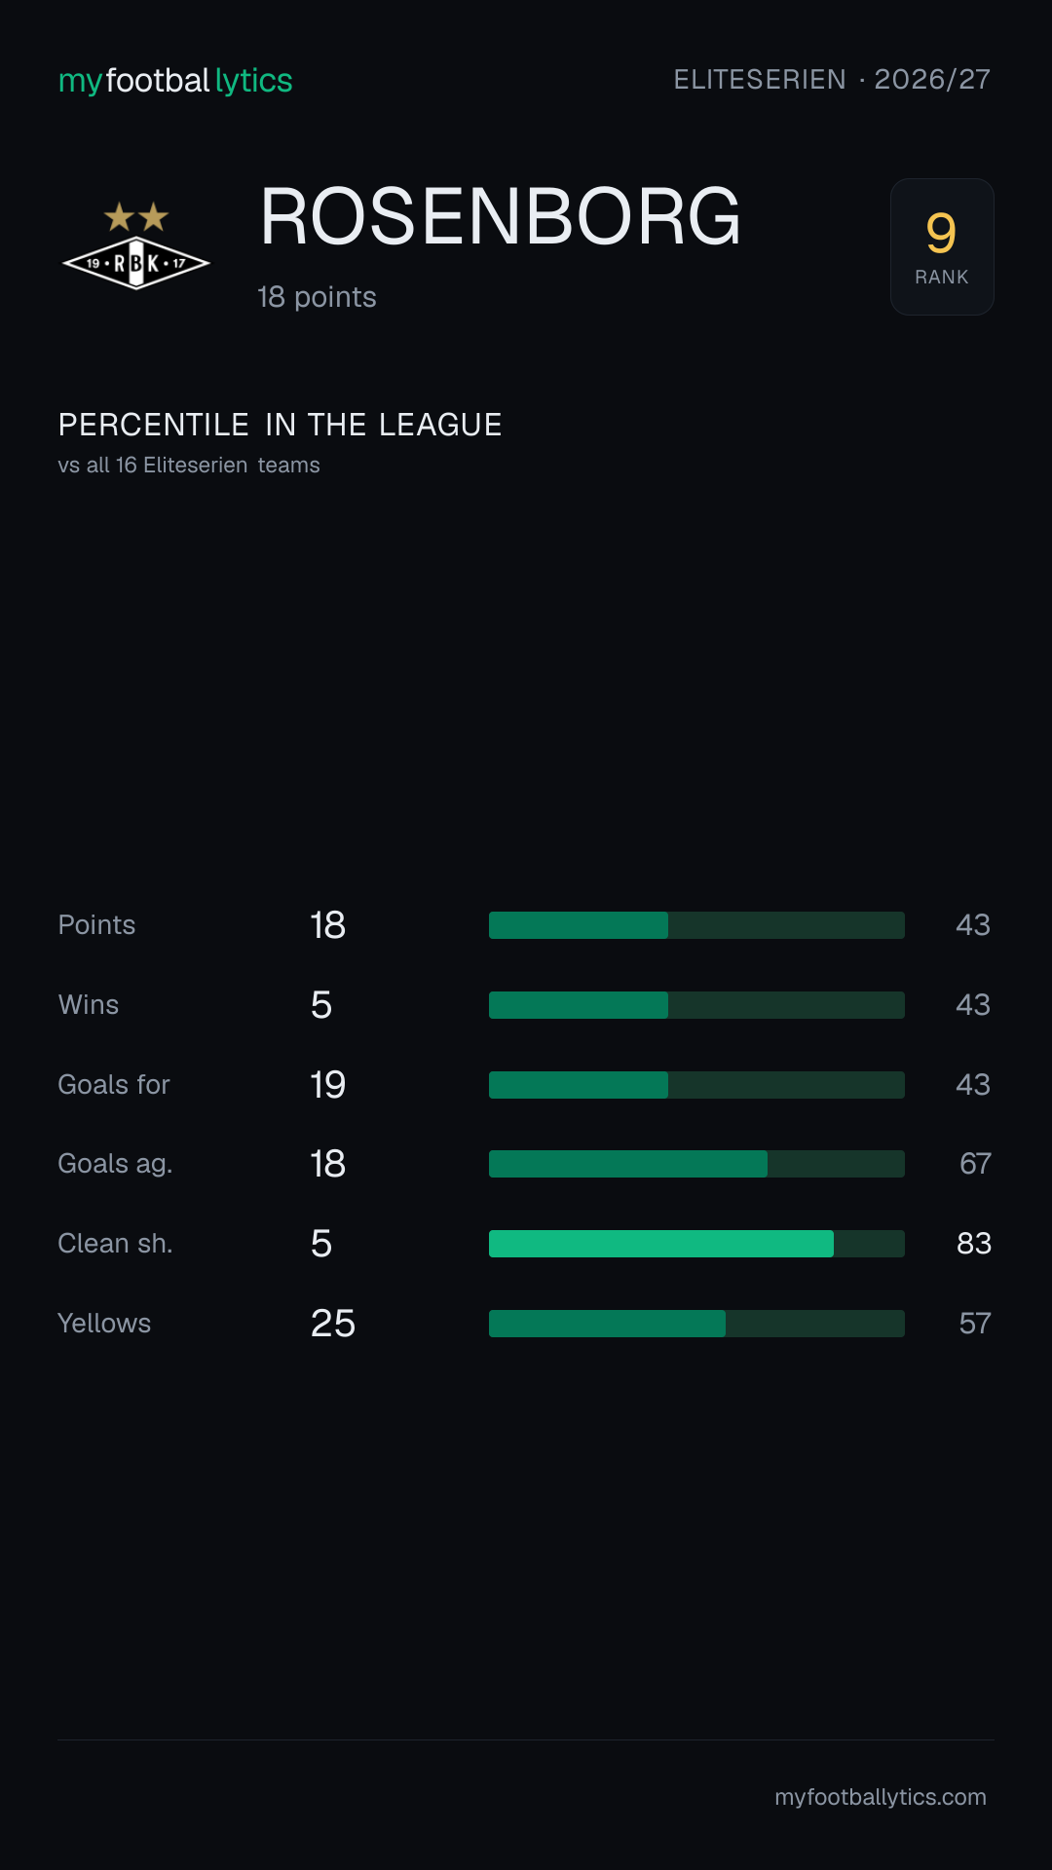This screenshot has height=1870, width=1052.
Task: Open the myfootballytics.com link
Action: click(x=881, y=1797)
